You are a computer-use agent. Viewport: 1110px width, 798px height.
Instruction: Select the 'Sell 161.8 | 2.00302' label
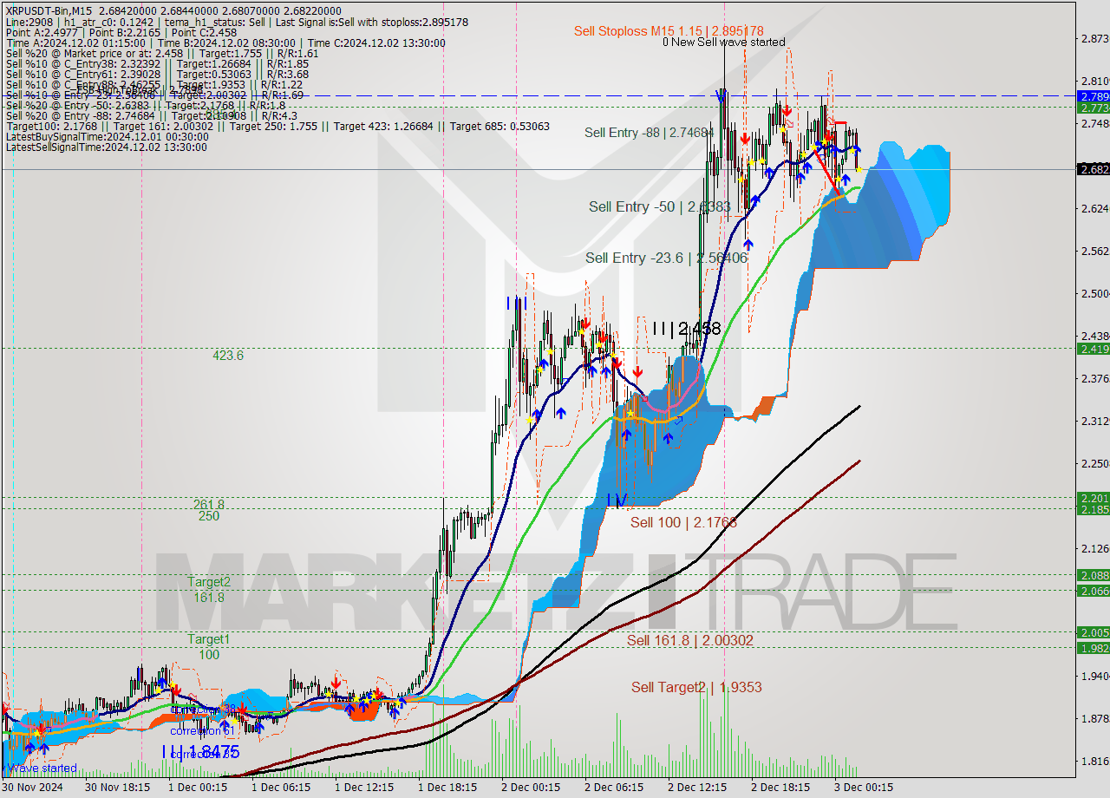[x=690, y=640]
